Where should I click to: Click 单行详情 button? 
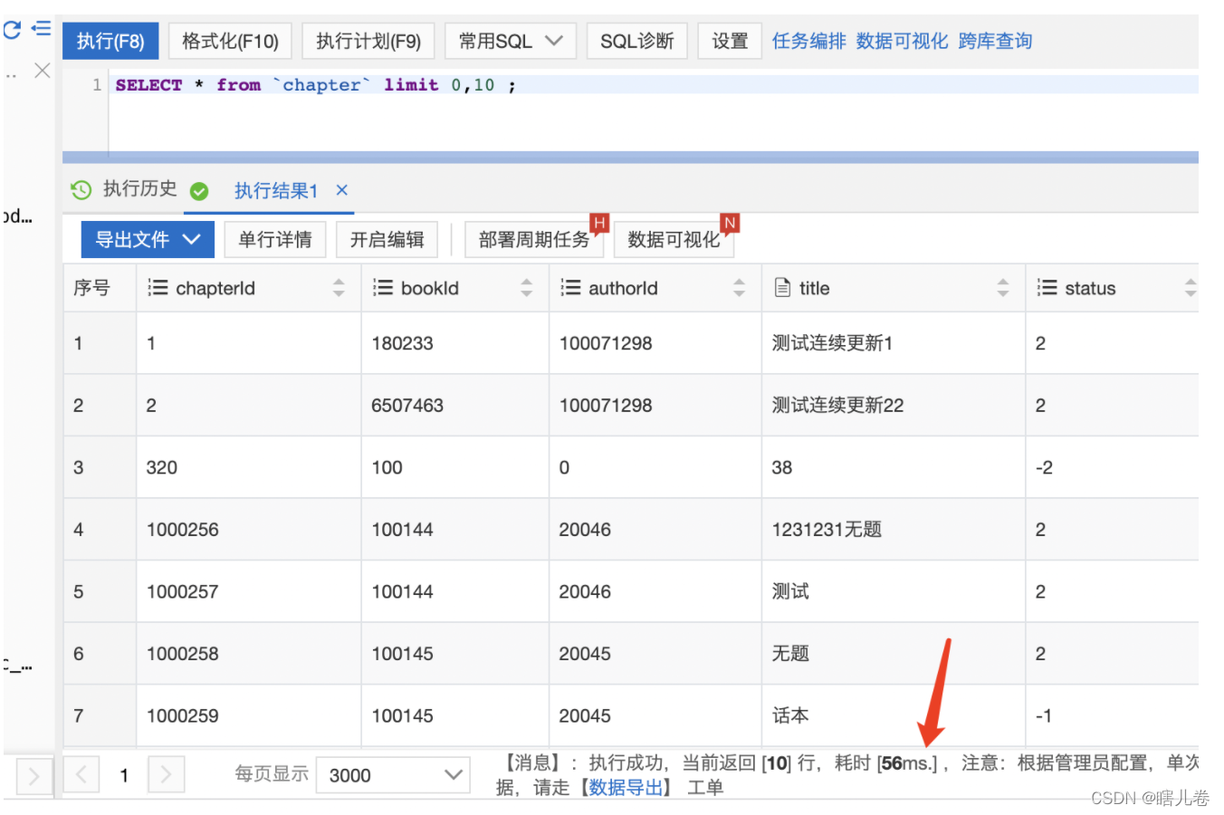275,240
